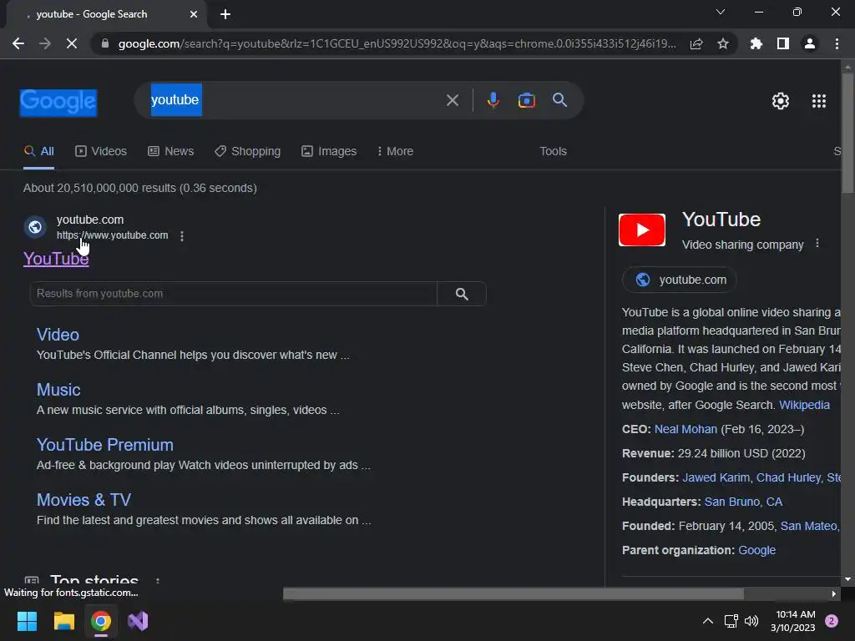The height and width of the screenshot is (641, 855).
Task: Start a voice search with microphone
Action: click(493, 100)
